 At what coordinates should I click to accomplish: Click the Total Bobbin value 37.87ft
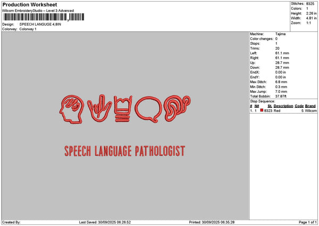tap(281, 96)
